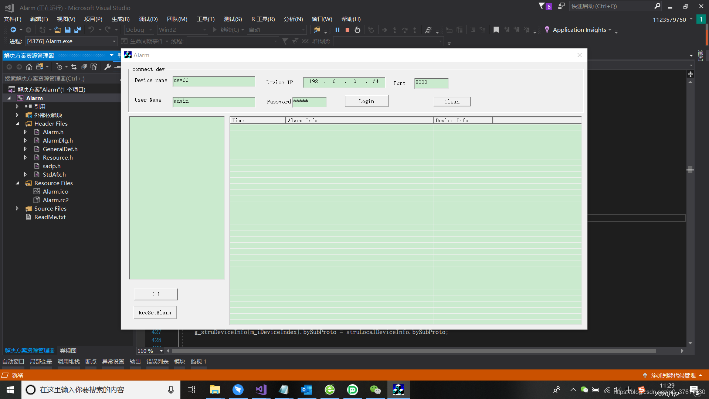This screenshot has height=399, width=709.
Task: Expand the AlarmDlg.h node
Action: pyautogui.click(x=26, y=141)
